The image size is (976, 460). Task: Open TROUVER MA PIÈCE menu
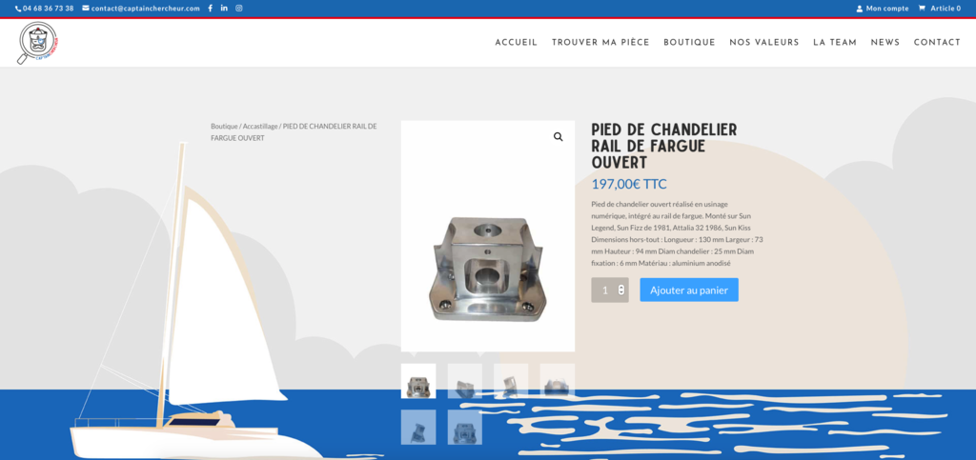600,42
